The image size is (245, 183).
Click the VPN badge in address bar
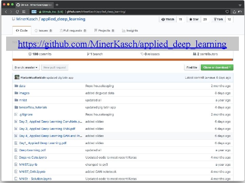[x=34, y=12]
